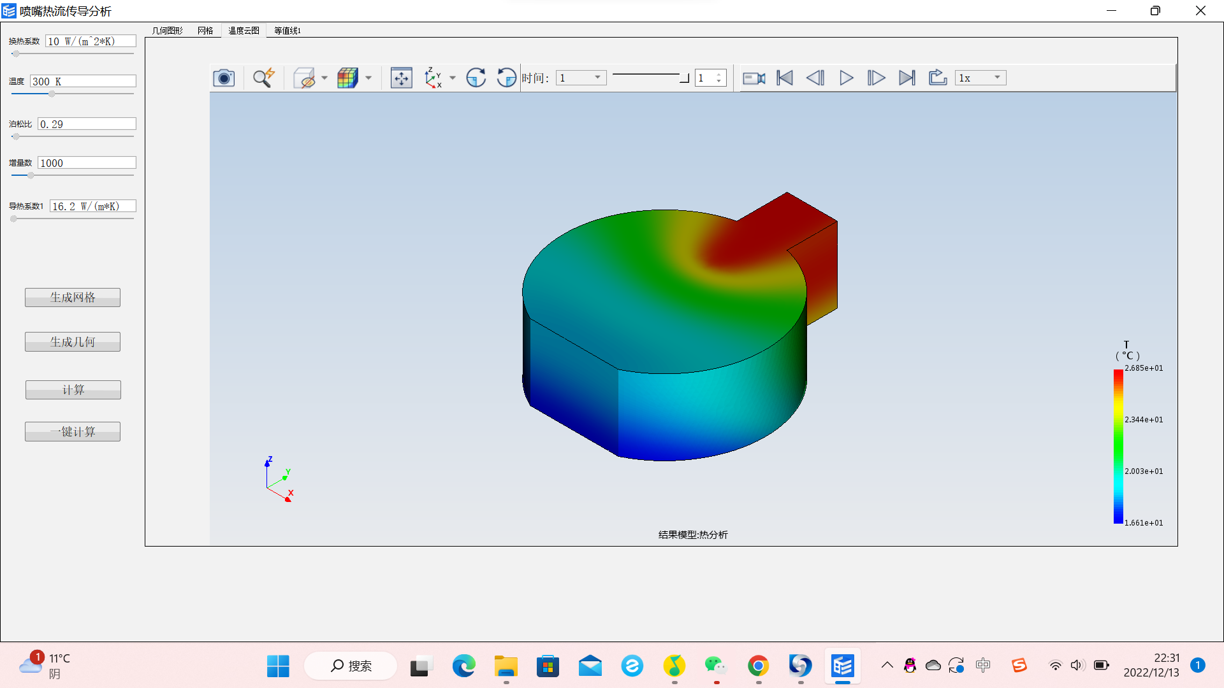
Task: Click the 换热系数 slider handle
Action: 16,54
